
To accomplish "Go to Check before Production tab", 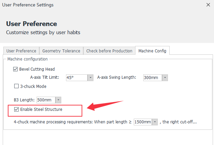I will pos(109,51).
